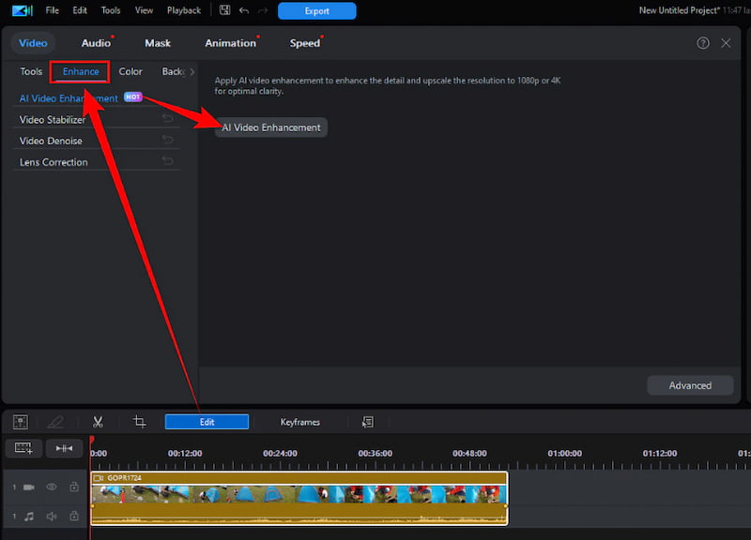
Task: Enable the magnet snapping icon
Action: tap(65, 448)
